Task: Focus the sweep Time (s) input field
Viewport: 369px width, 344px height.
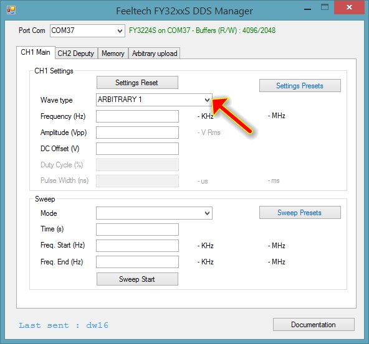Action: [x=137, y=230]
